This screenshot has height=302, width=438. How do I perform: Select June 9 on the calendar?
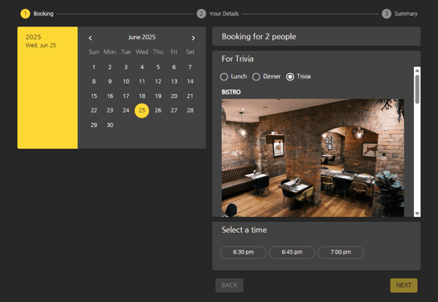coord(110,81)
